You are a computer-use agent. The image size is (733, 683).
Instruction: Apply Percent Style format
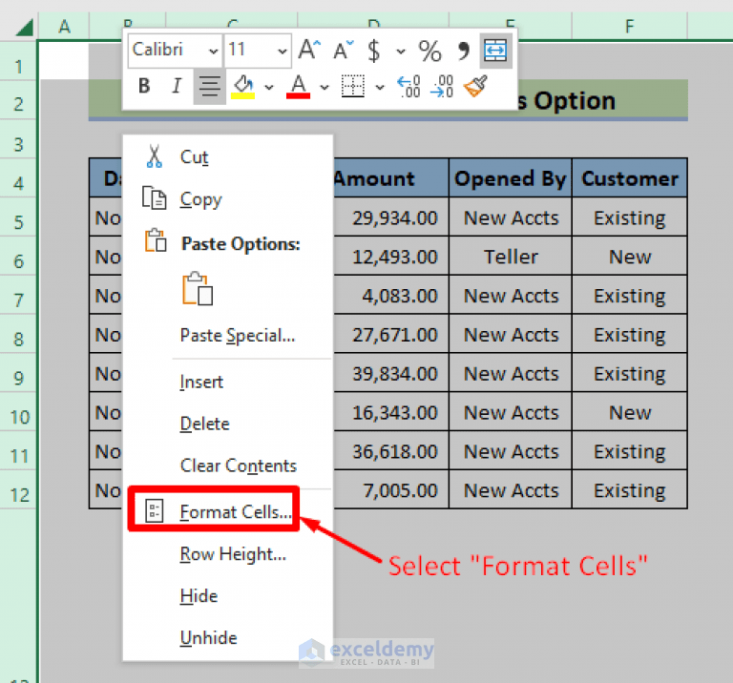tap(429, 51)
